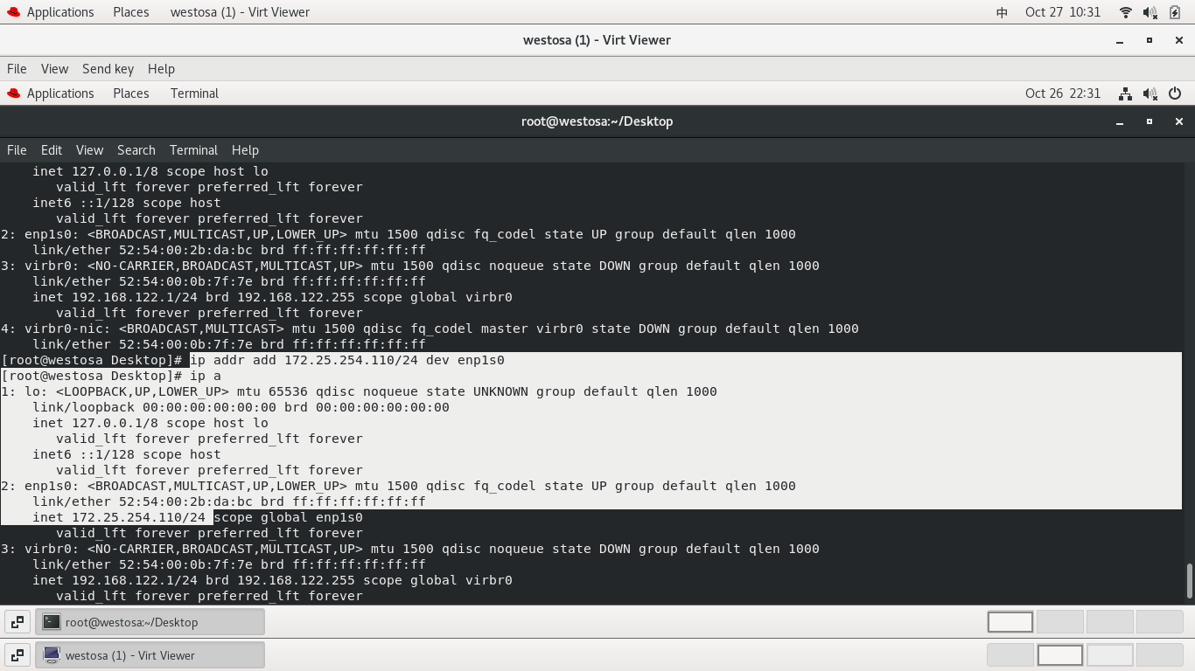Click the Wi-Fi status icon in top bar
The width and height of the screenshot is (1195, 671).
1124,12
